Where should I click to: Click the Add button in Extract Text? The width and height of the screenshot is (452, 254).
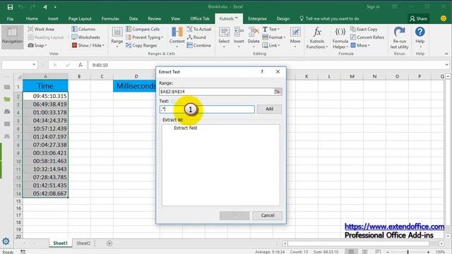click(269, 109)
